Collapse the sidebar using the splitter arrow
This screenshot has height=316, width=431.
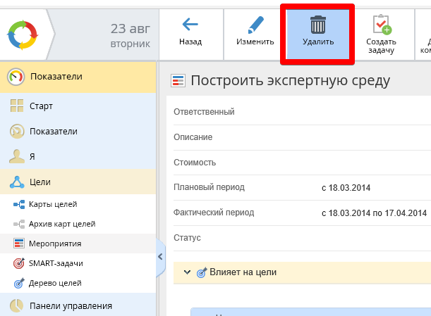160,256
